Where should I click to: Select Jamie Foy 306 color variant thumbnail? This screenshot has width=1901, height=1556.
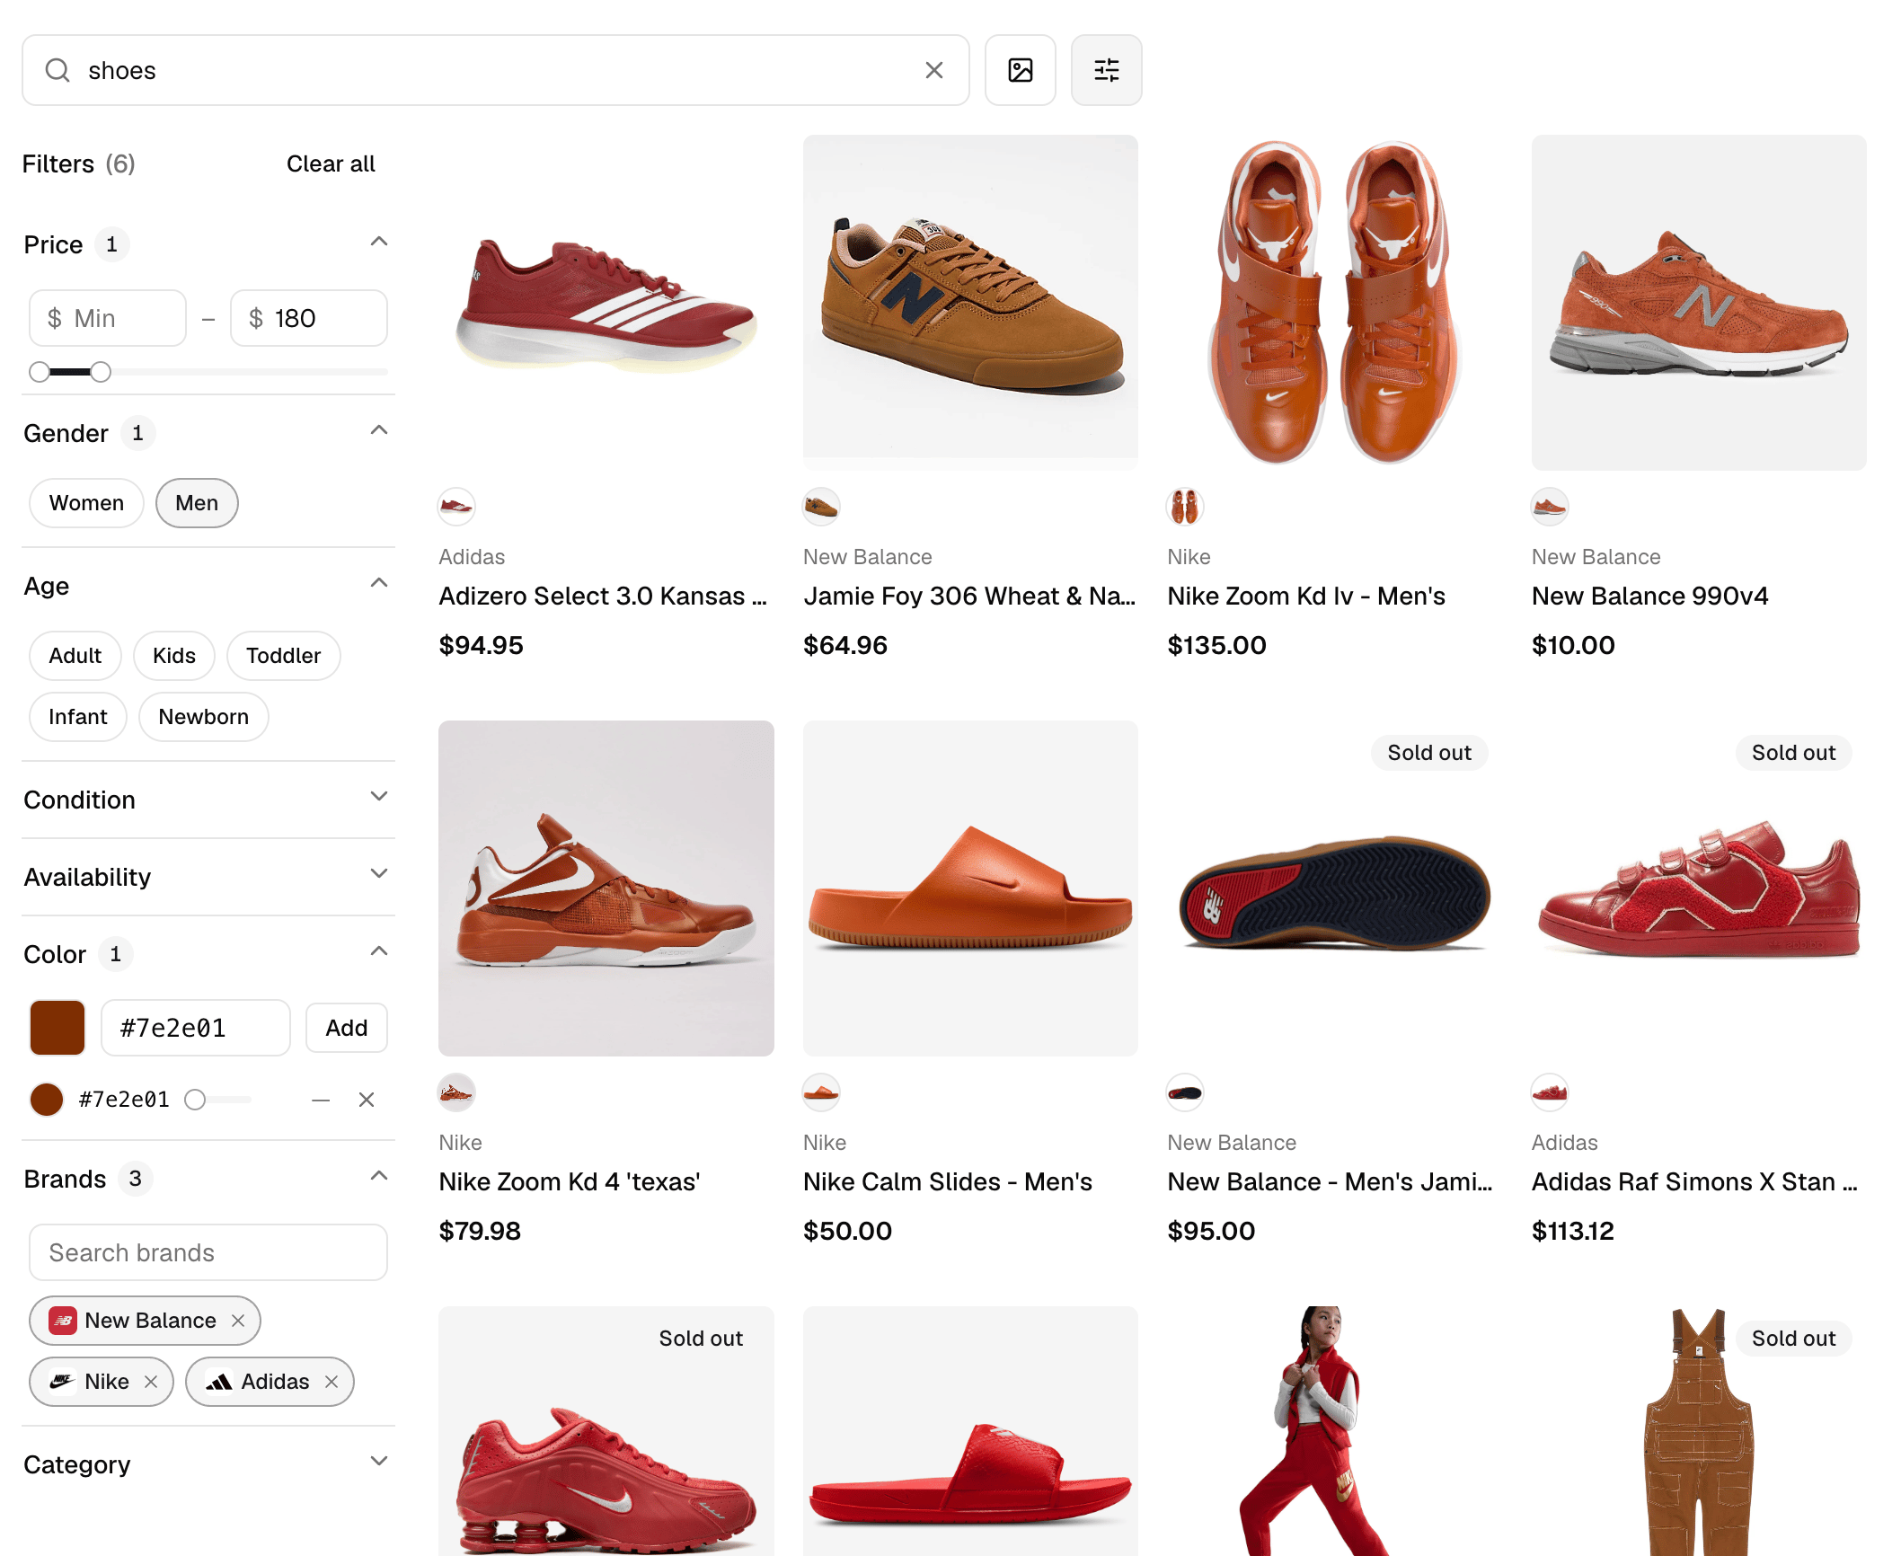[x=821, y=507]
